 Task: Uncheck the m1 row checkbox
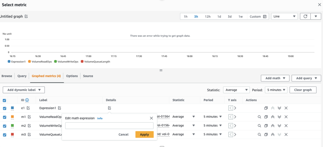point(4,117)
